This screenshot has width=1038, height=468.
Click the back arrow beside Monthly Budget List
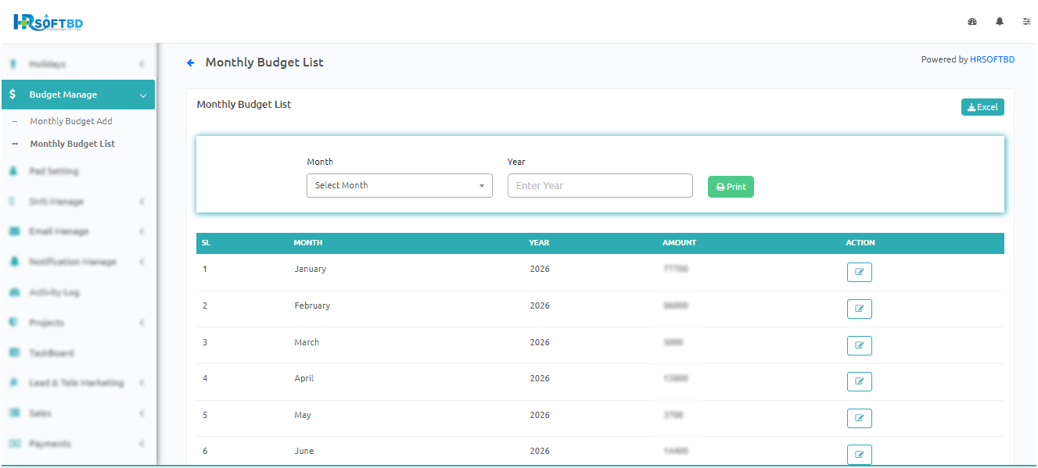coord(190,63)
